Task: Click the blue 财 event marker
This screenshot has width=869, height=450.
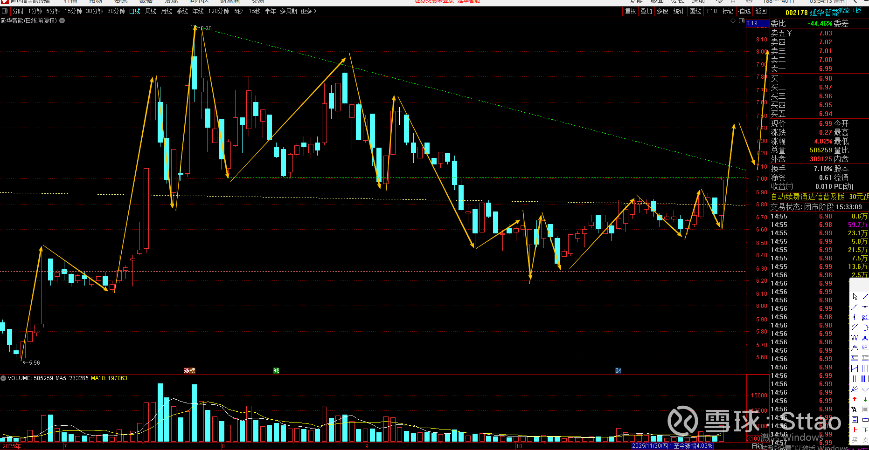Action: (618, 371)
